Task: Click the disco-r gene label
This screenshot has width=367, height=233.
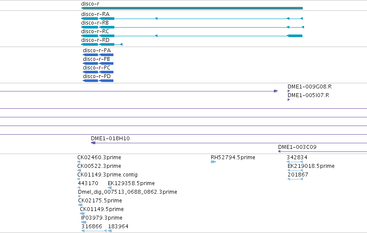Action: [90, 4]
